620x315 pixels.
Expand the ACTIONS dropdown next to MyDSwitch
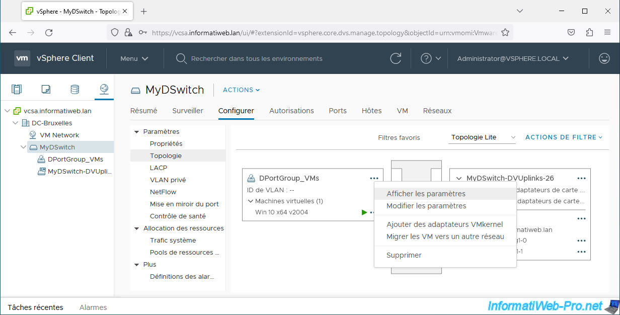(241, 90)
